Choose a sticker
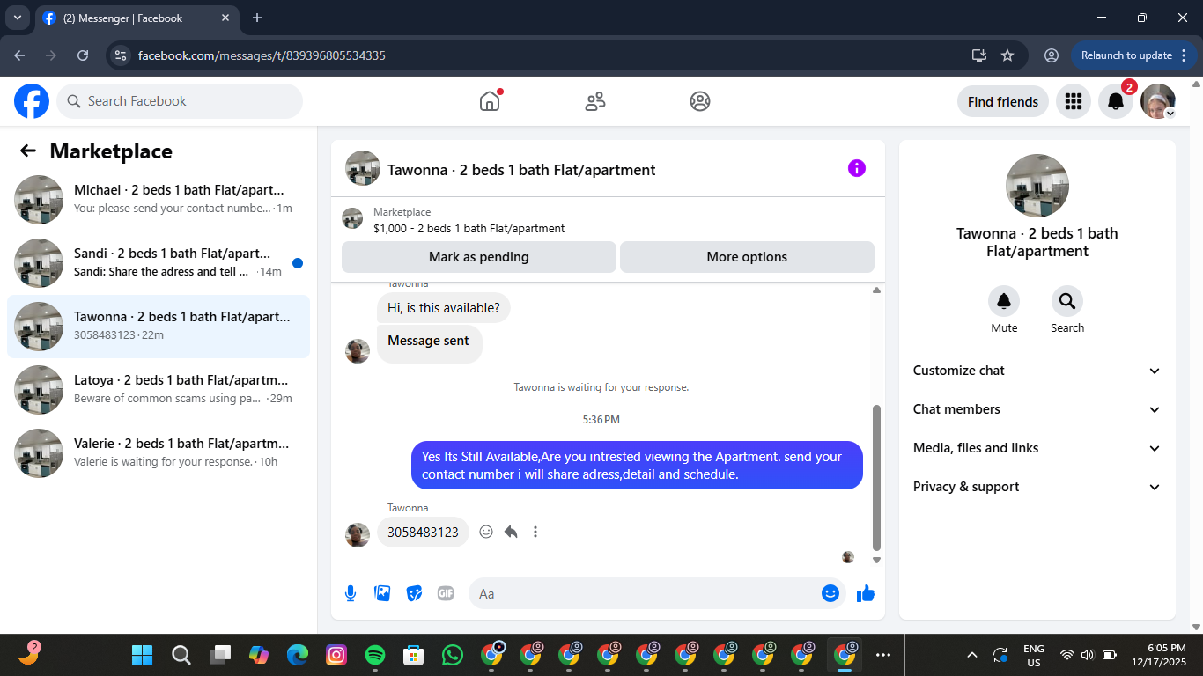Screen dimensions: 1203x676 414,593
